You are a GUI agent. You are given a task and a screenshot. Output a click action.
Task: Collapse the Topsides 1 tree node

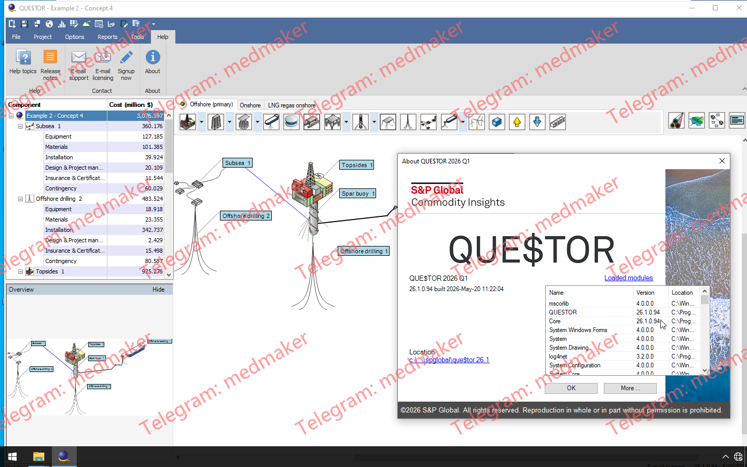pos(21,271)
